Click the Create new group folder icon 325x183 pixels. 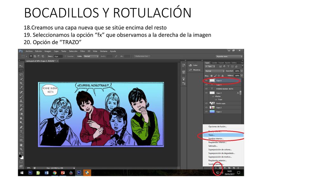click(229, 168)
